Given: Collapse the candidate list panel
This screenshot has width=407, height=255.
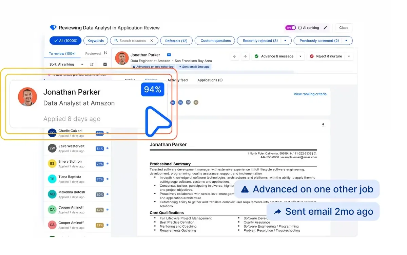Looking at the screenshot, I should (106, 53).
